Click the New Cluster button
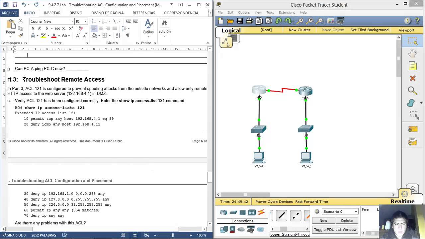This screenshot has width=425, height=239. [299, 30]
